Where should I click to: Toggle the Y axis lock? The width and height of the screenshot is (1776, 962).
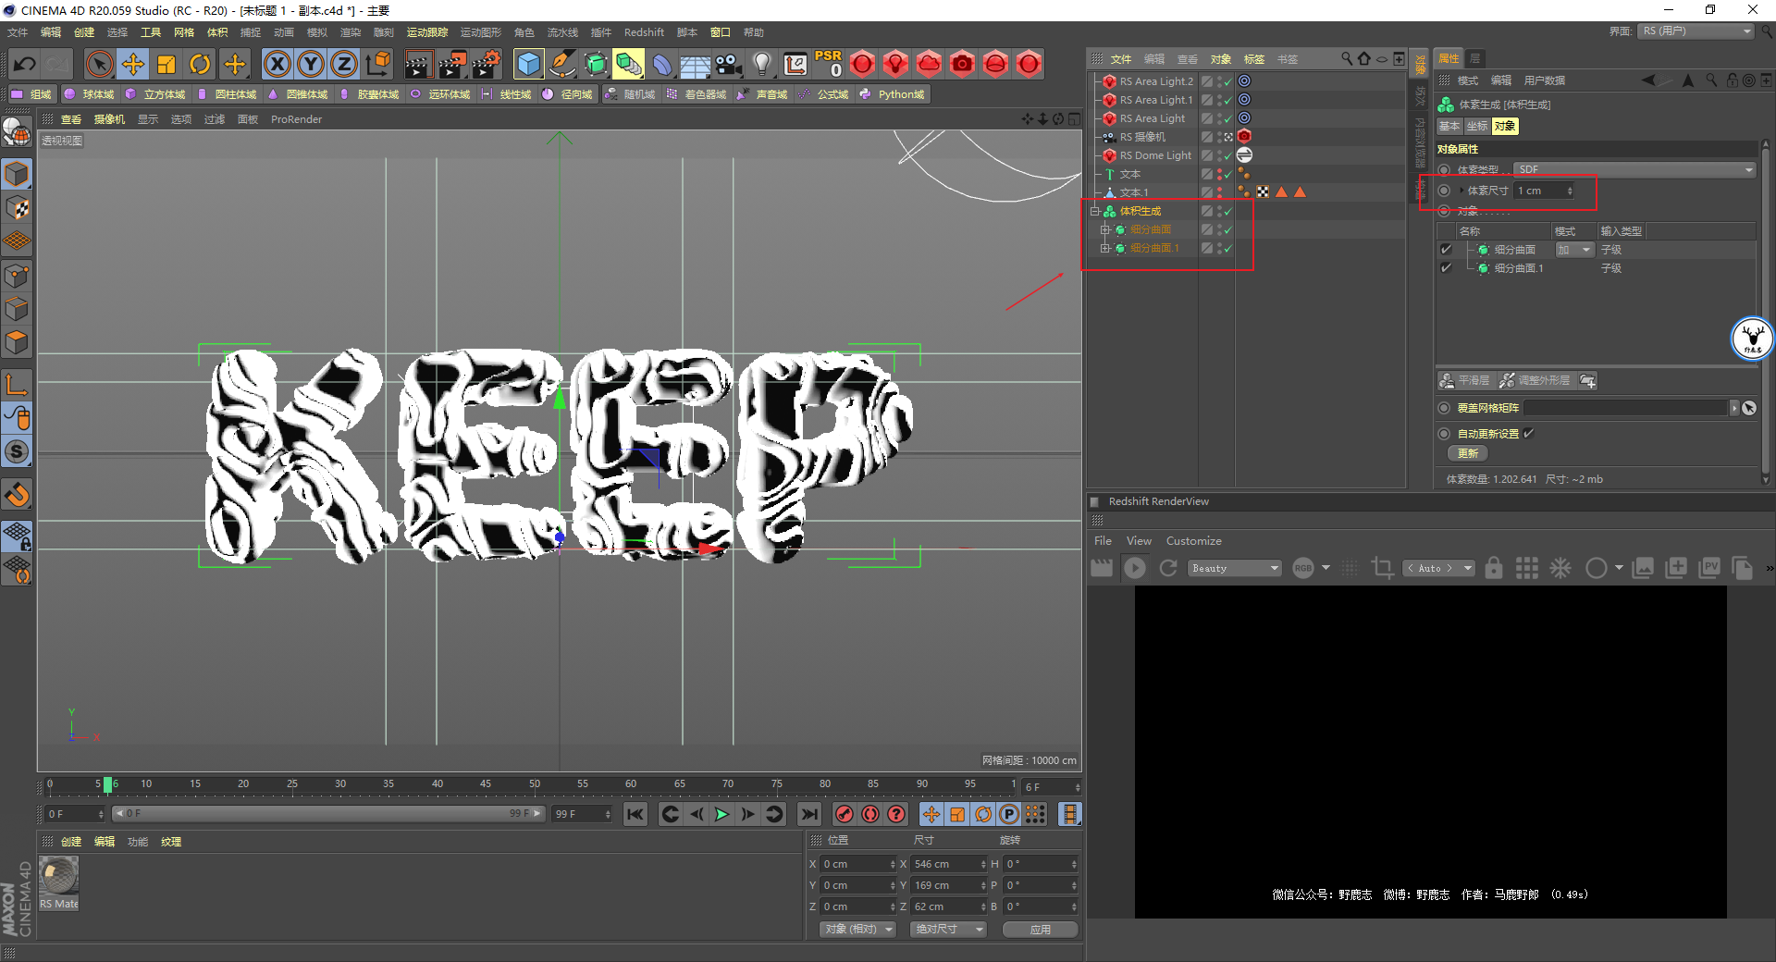(311, 64)
